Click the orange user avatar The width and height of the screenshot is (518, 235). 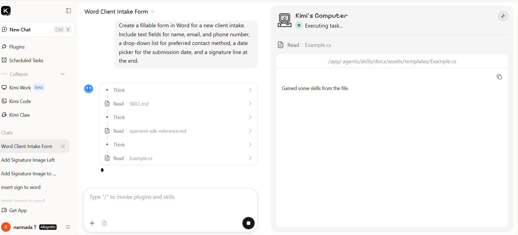coord(6,227)
